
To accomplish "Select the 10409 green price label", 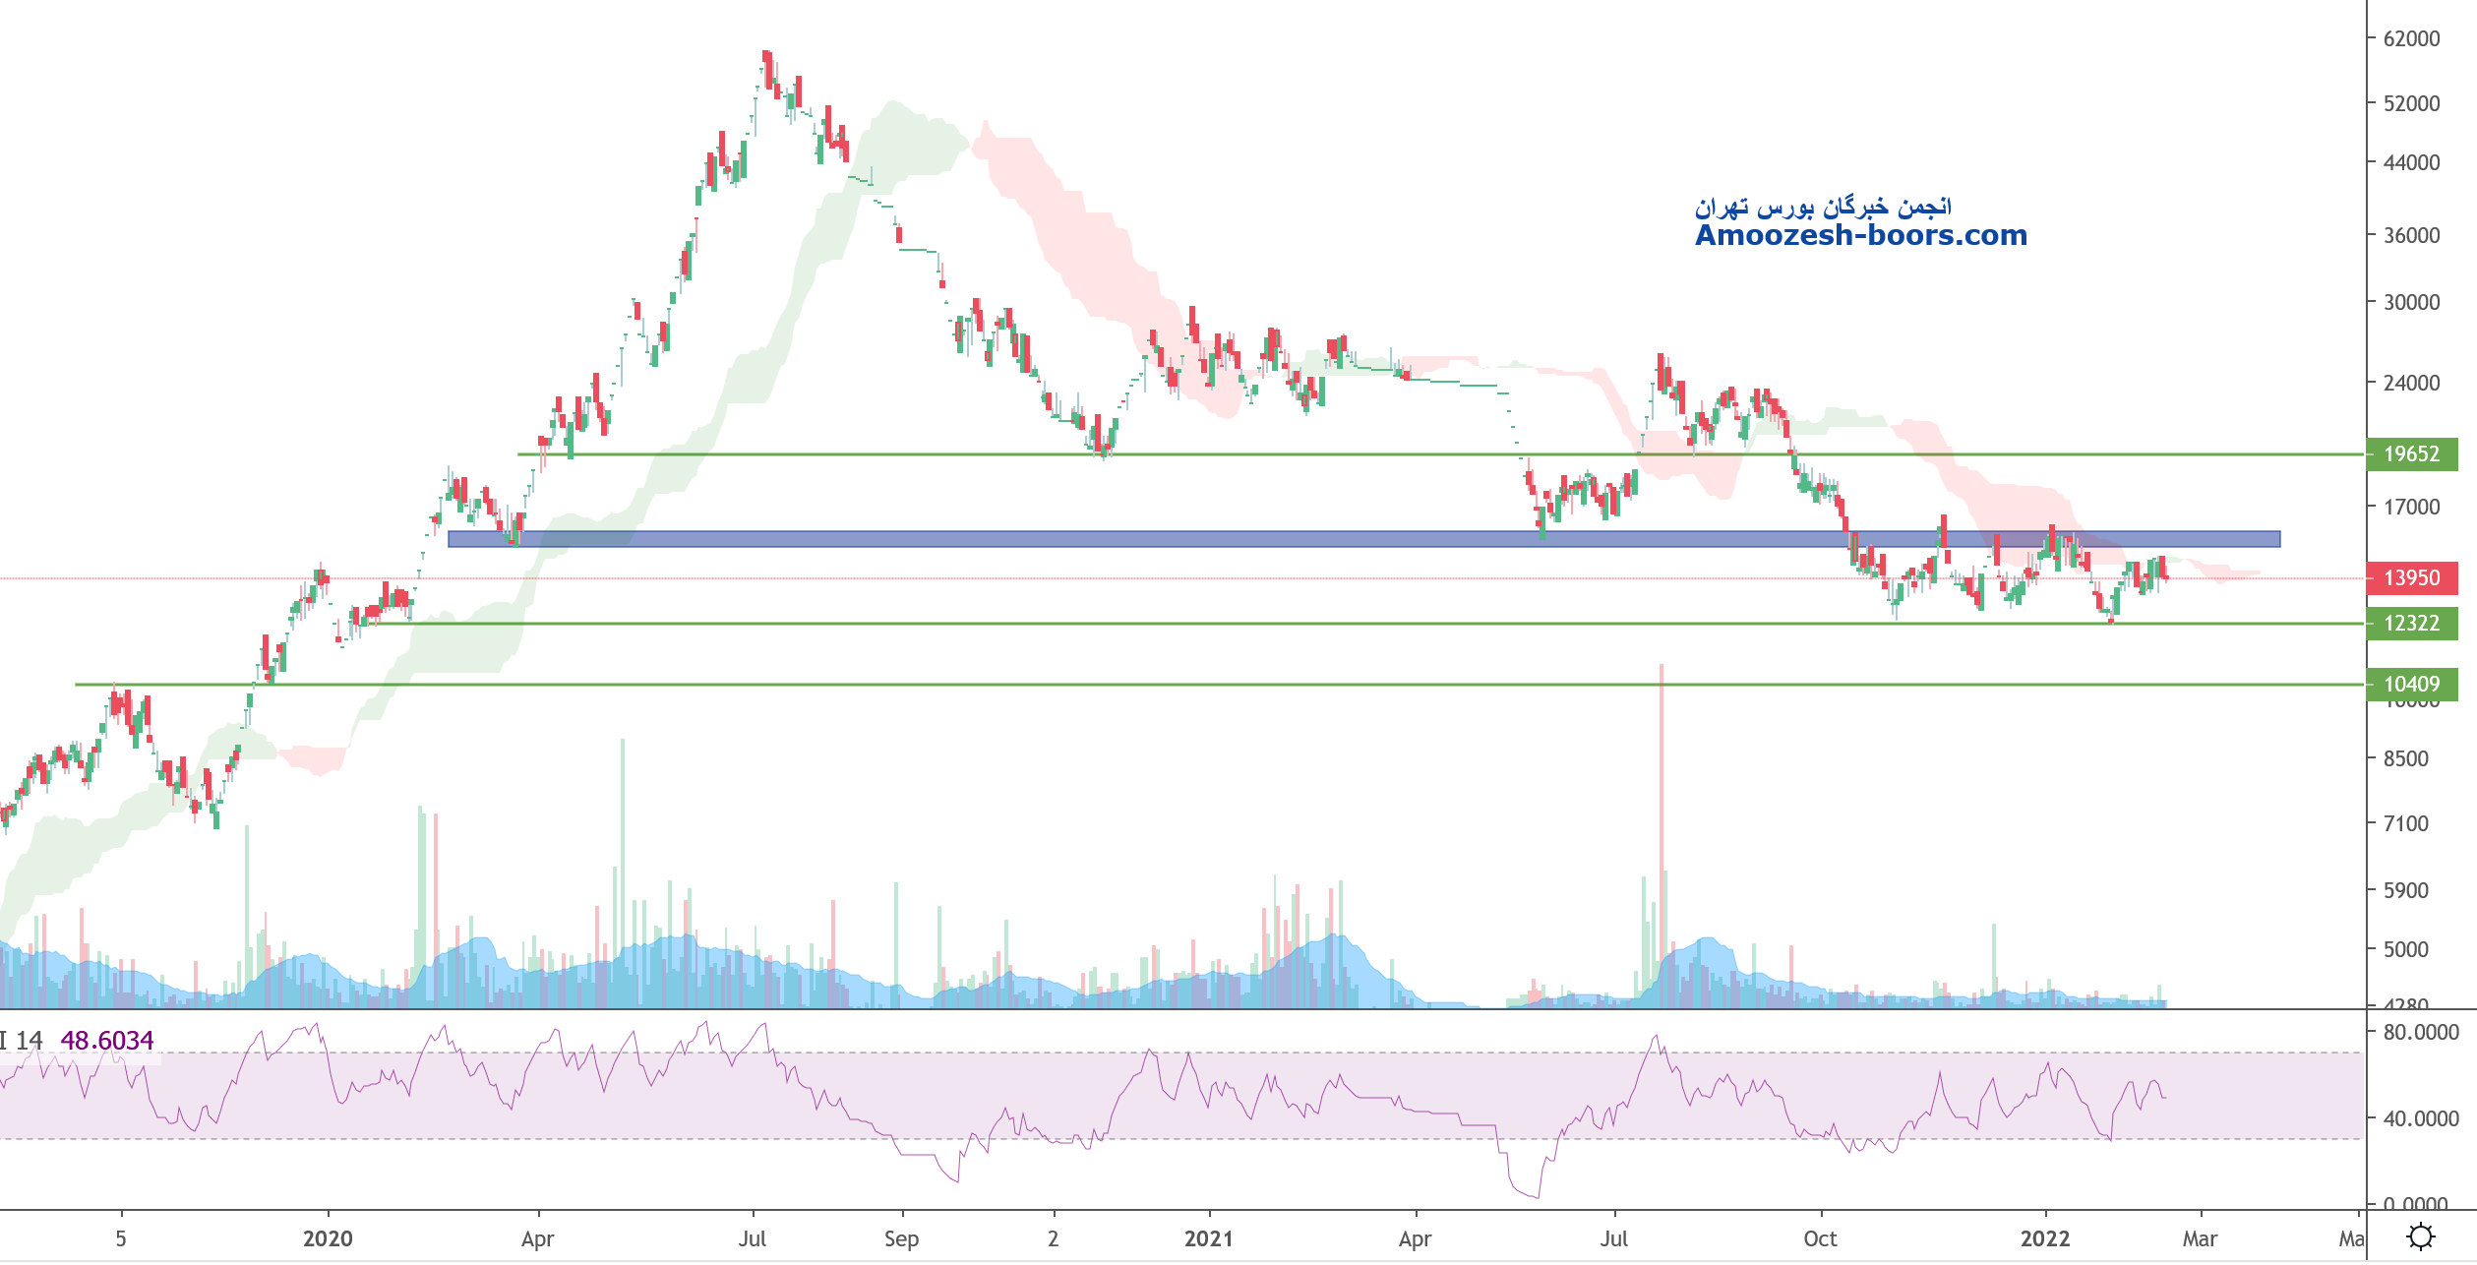I will tap(2411, 684).
